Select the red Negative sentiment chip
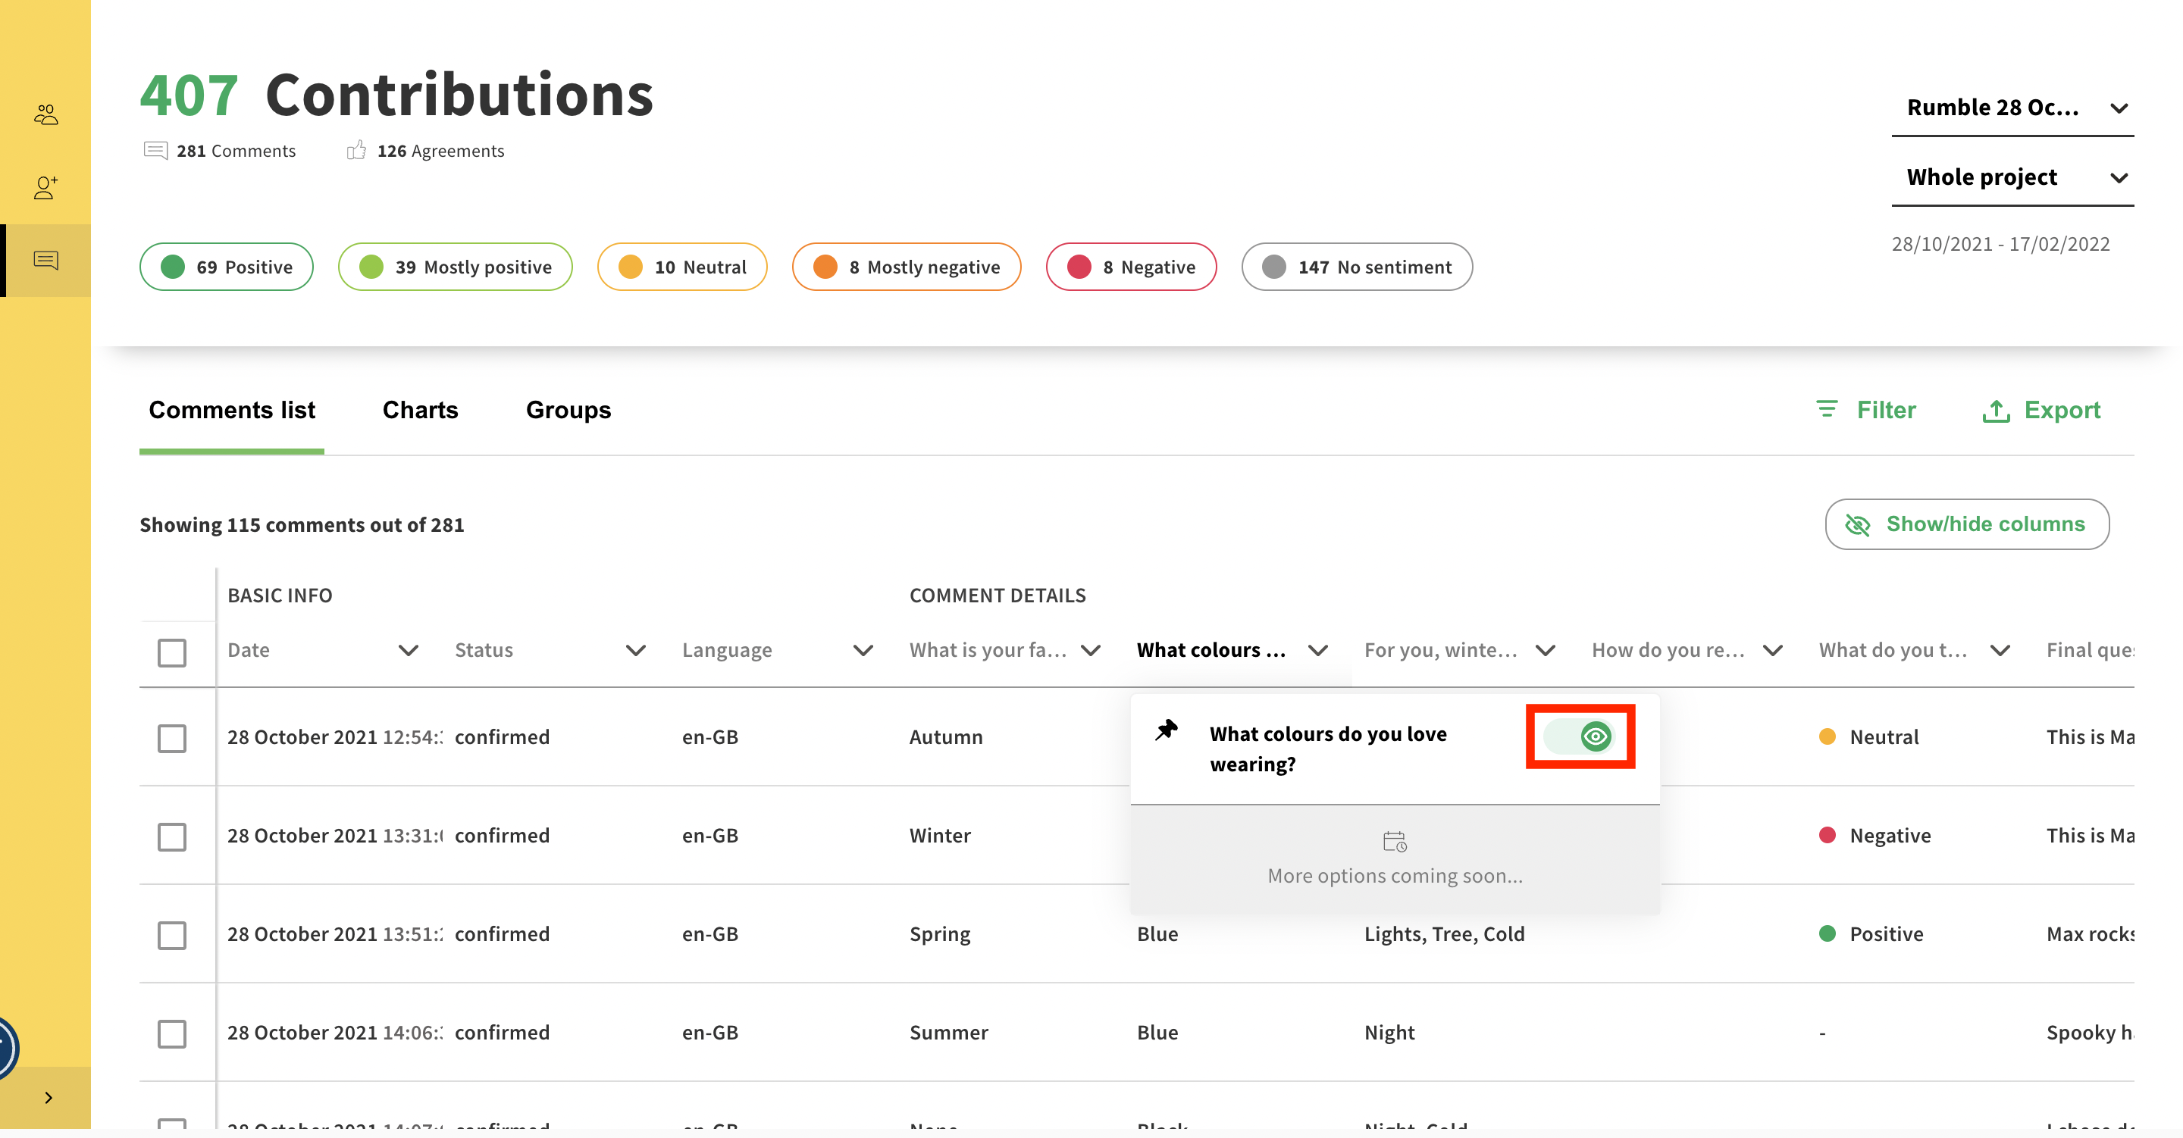This screenshot has height=1138, width=2183. pyautogui.click(x=1130, y=267)
